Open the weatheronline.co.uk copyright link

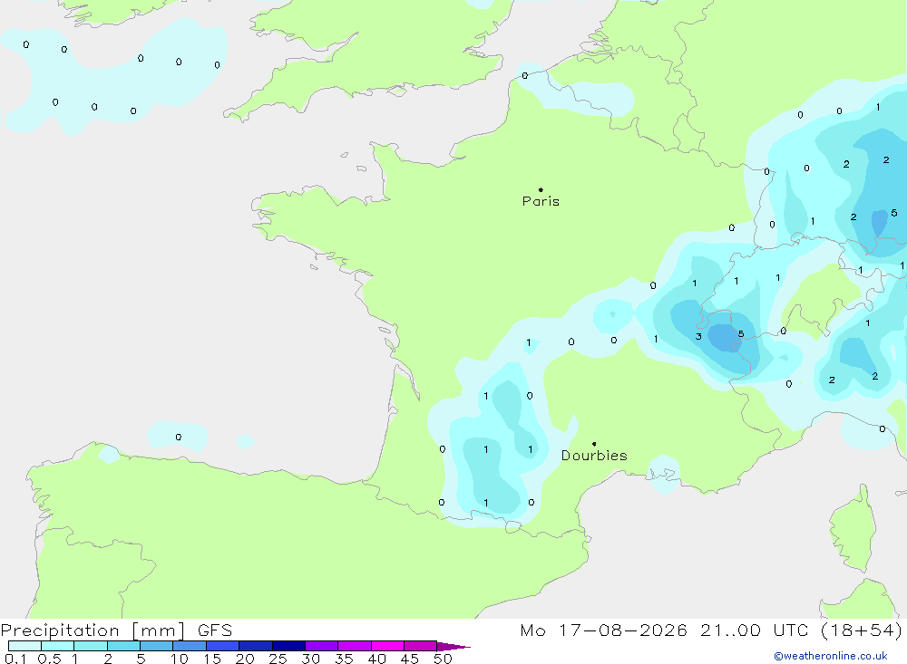tap(831, 656)
